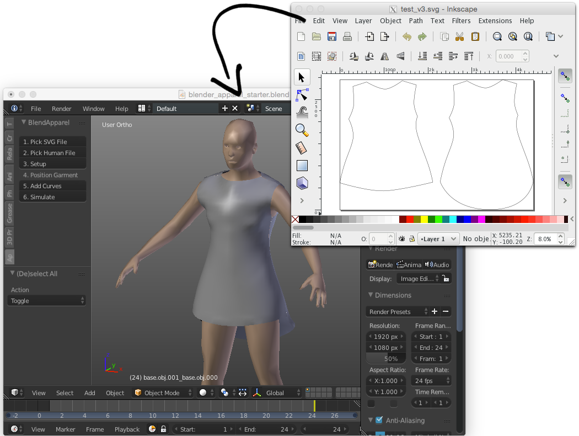
Task: Toggle the Anti-Aliasing checkbox
Action: 379,421
